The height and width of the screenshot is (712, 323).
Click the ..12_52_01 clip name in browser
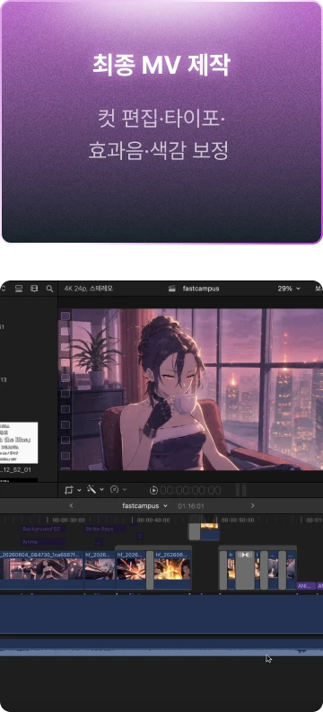pyautogui.click(x=15, y=470)
